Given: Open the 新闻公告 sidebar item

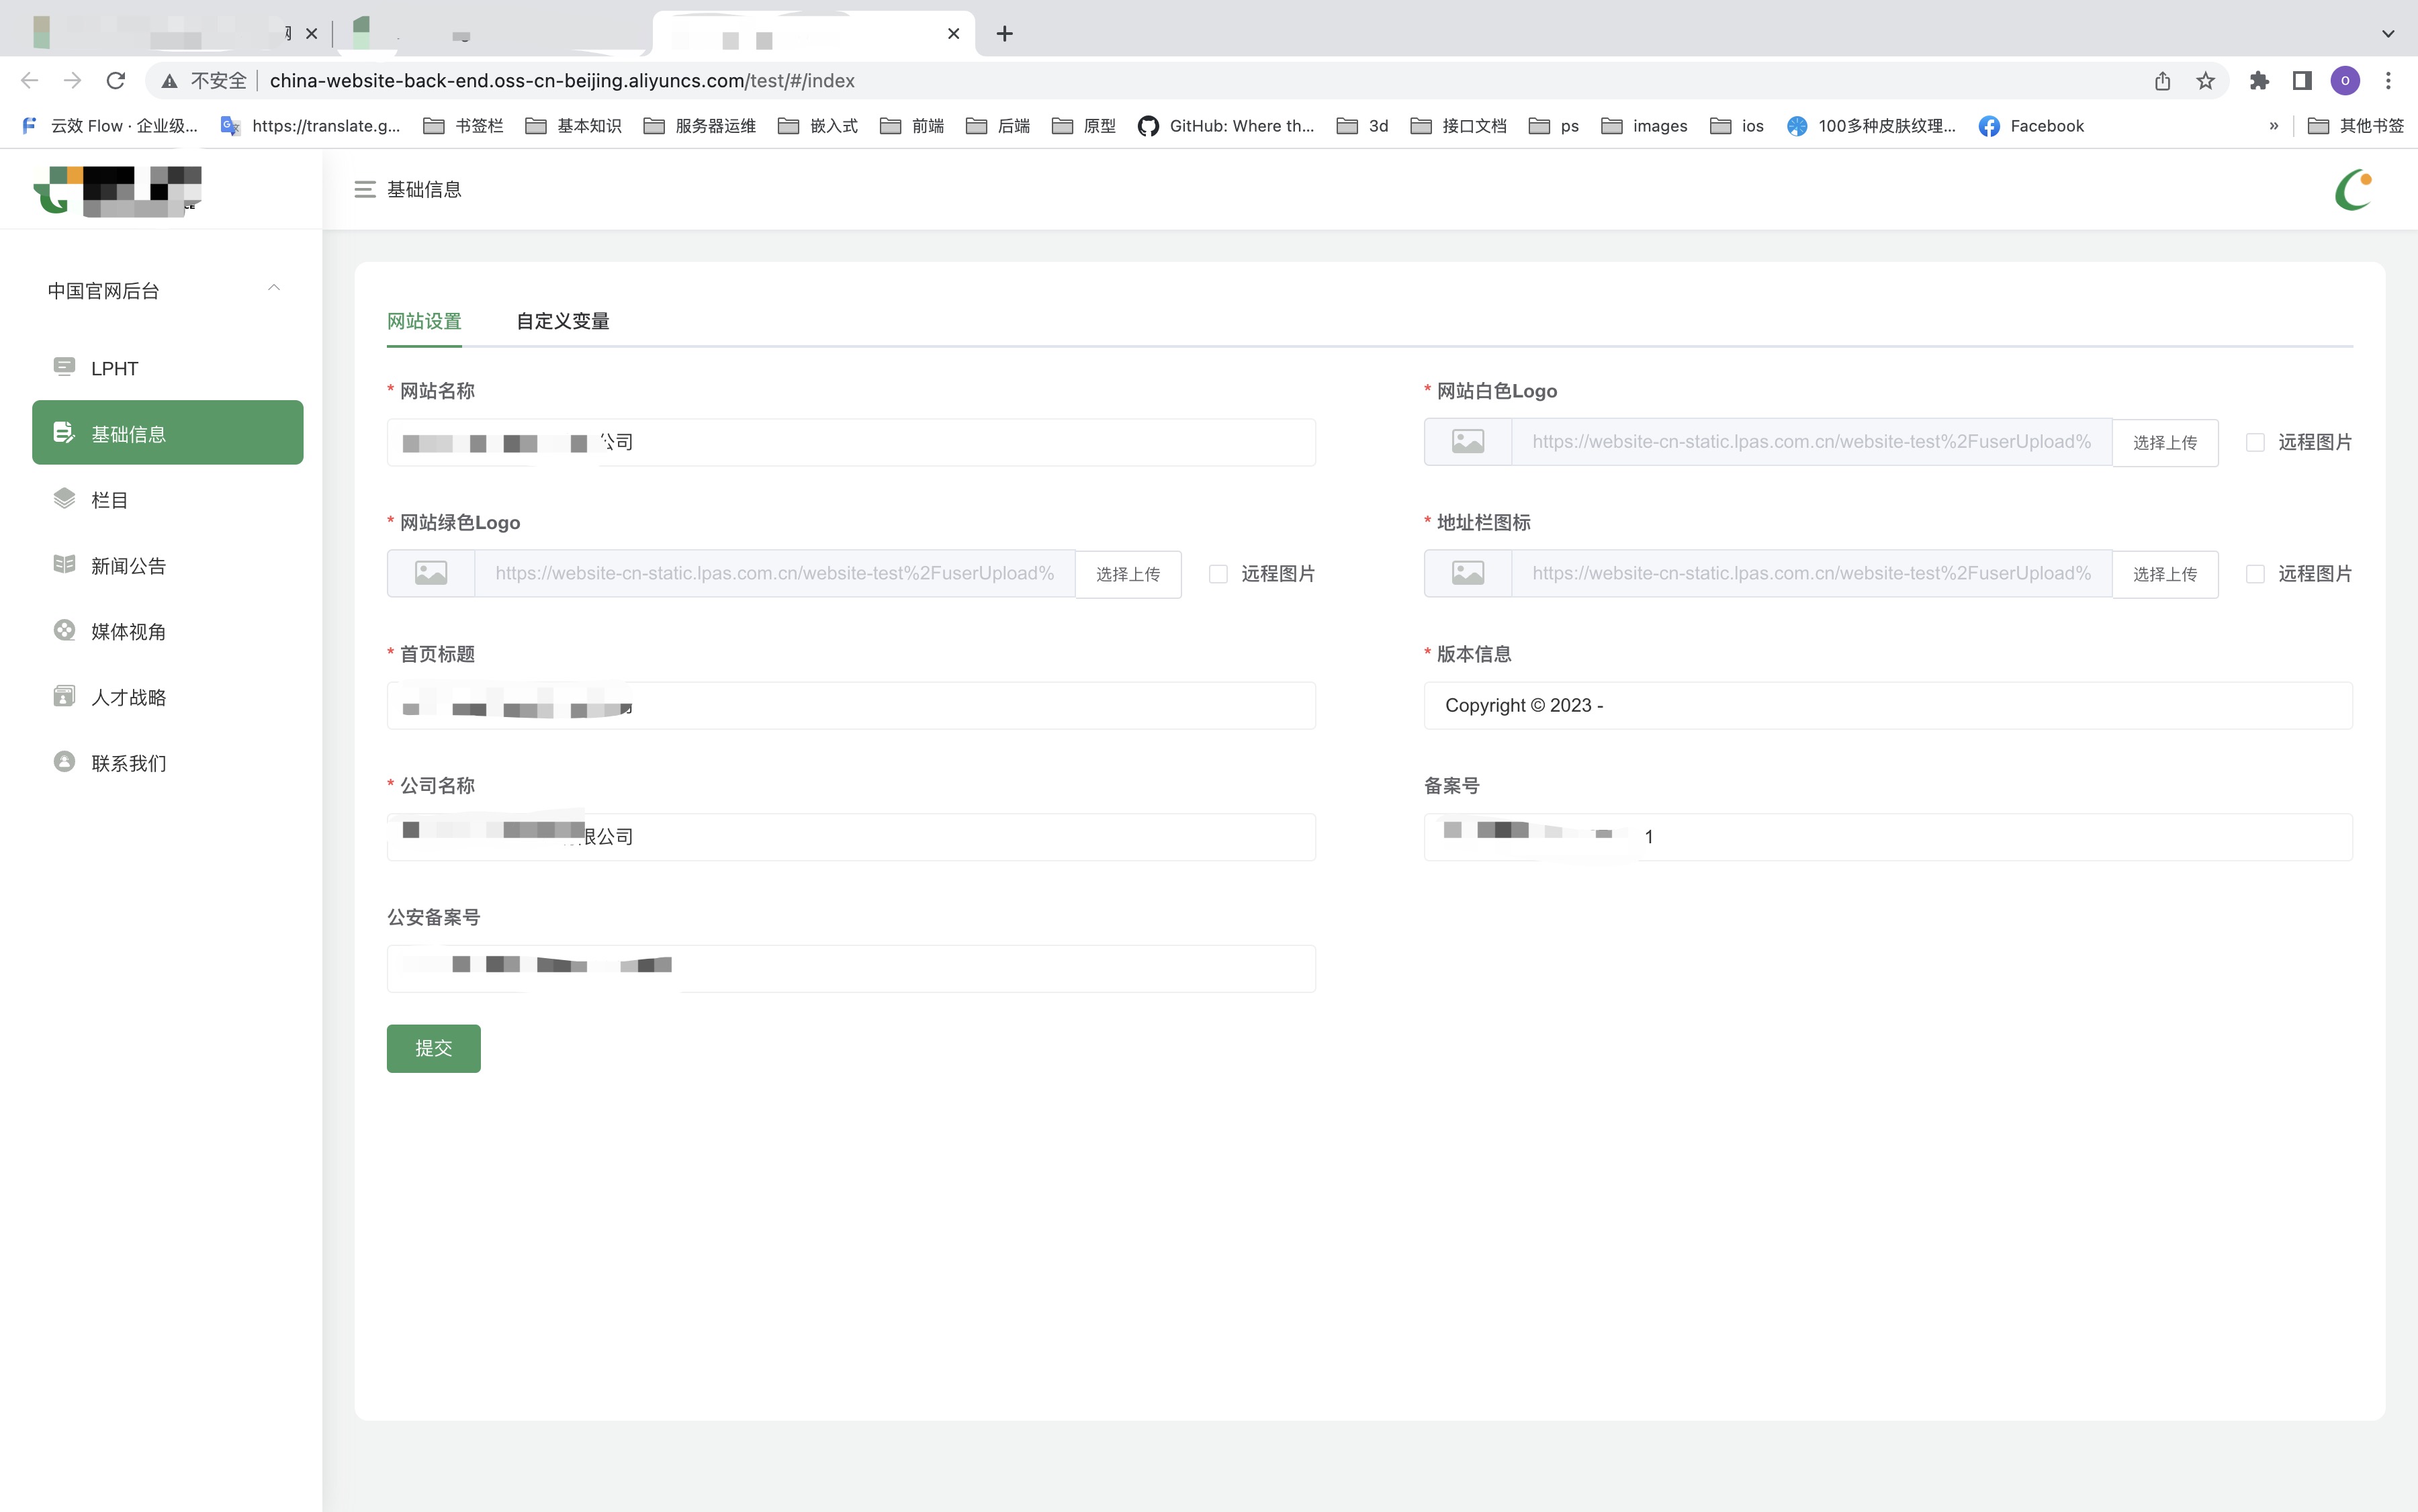Looking at the screenshot, I should 167,565.
